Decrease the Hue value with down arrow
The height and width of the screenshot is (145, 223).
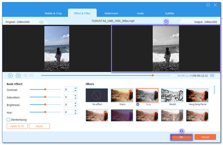click(x=76, y=113)
